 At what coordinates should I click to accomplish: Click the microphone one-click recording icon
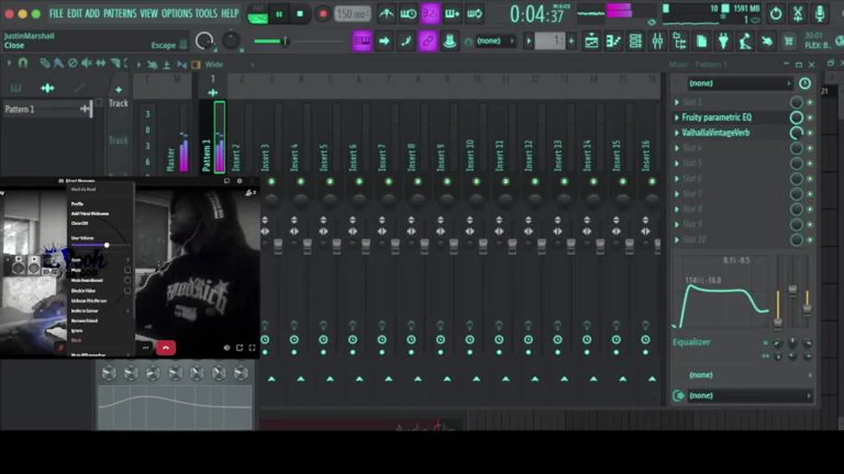[820, 13]
